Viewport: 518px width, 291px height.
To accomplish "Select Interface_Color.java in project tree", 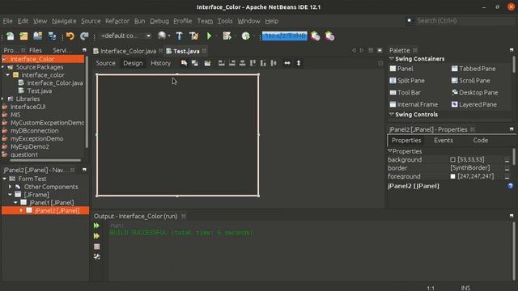I will (x=55, y=82).
